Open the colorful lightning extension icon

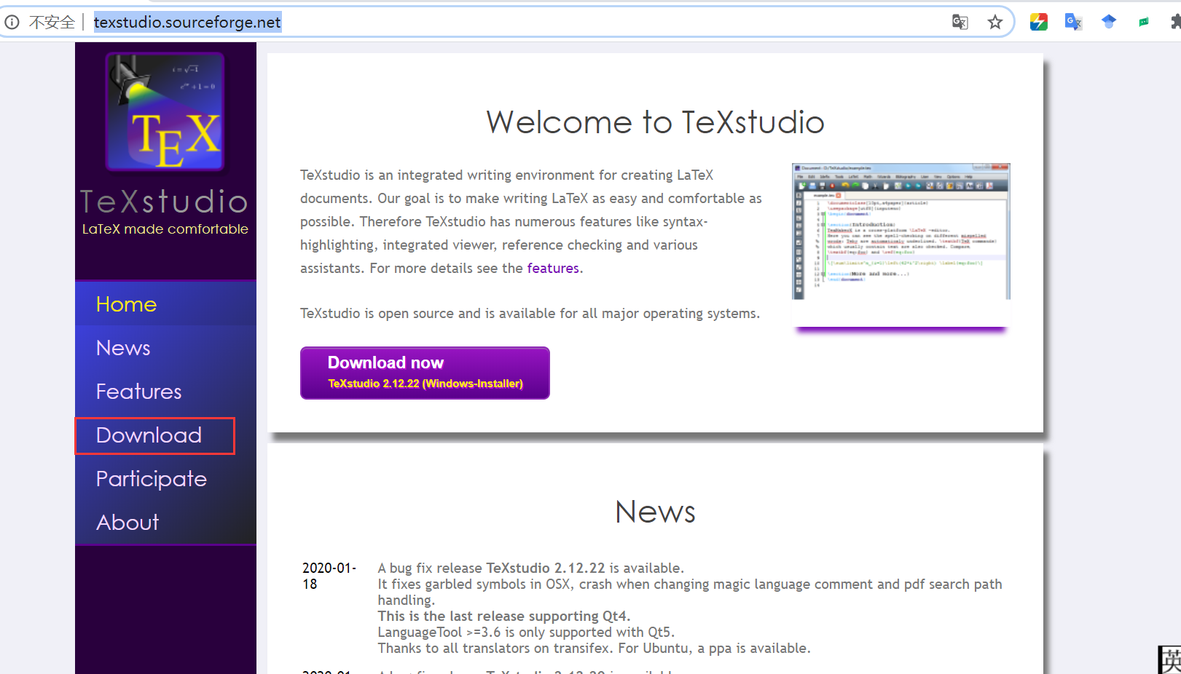(x=1038, y=22)
